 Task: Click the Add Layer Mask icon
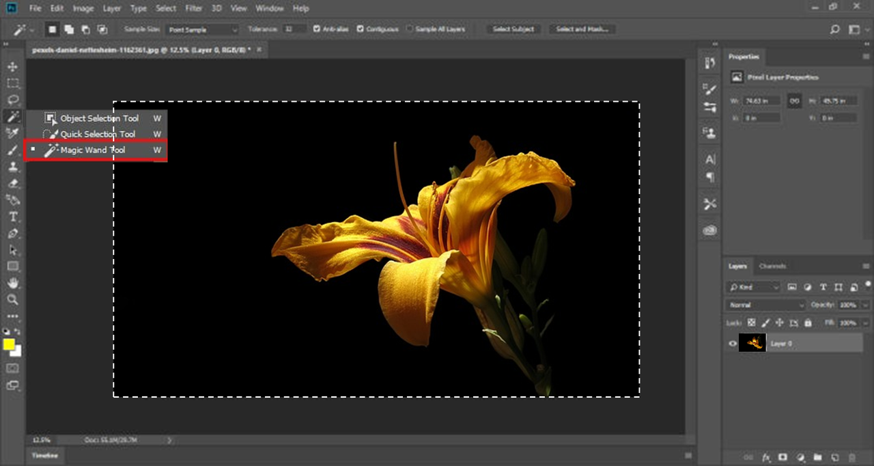click(783, 457)
